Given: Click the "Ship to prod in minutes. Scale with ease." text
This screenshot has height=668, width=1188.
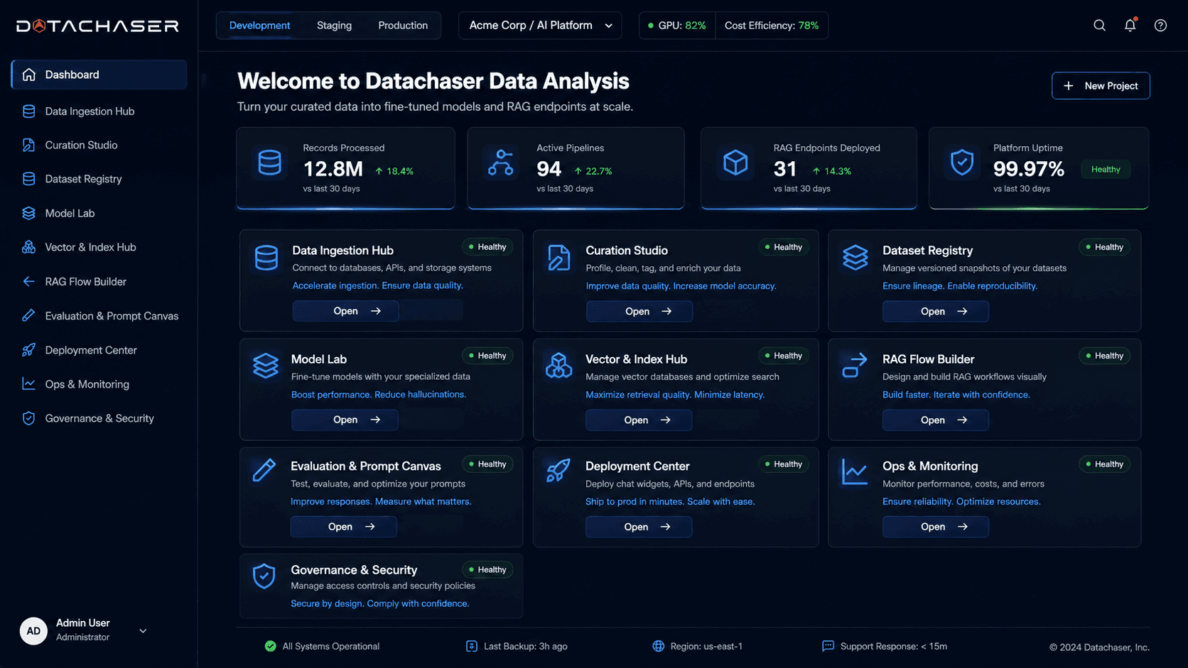Looking at the screenshot, I should coord(670,502).
